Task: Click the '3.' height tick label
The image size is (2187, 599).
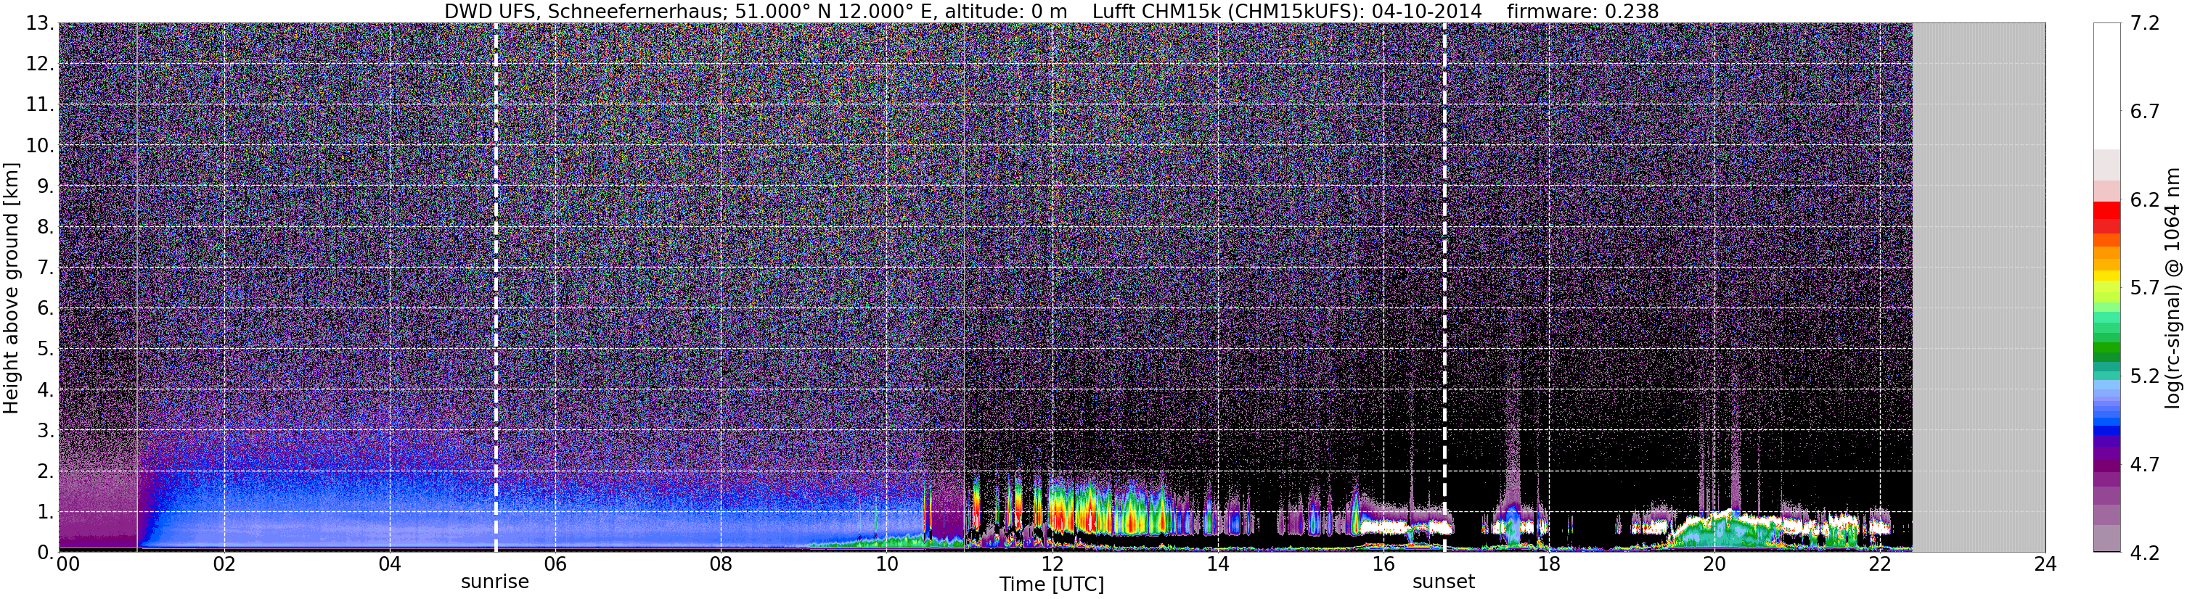Action: [46, 430]
